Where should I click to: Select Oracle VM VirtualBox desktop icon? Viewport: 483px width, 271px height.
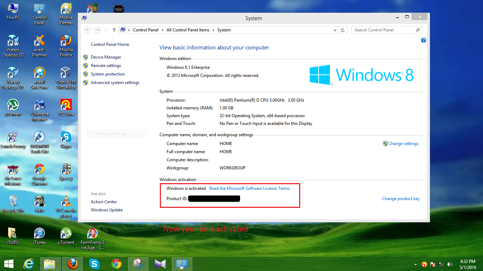coord(66,78)
